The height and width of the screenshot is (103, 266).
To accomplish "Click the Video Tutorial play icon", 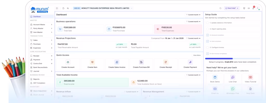I will point(250,77).
